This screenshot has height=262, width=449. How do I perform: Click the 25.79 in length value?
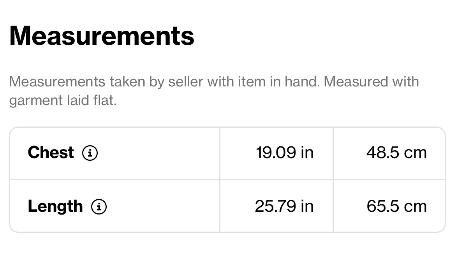coord(284,206)
